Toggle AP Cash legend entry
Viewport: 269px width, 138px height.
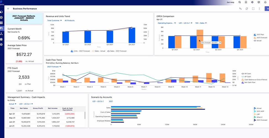(x=246, y=77)
